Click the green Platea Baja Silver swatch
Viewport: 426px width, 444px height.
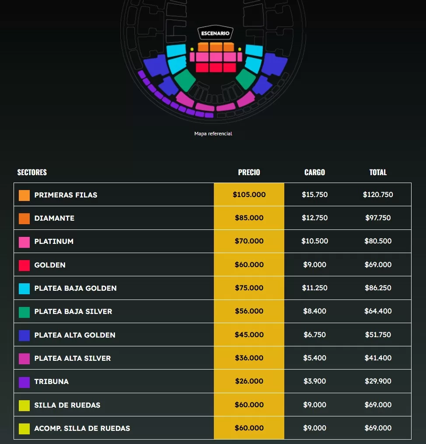(24, 312)
